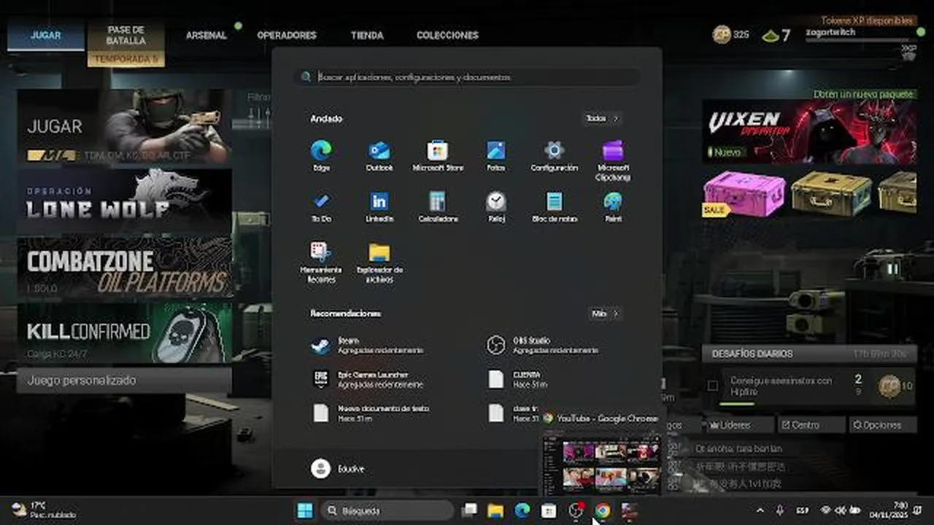Click the Start menu search field

467,77
